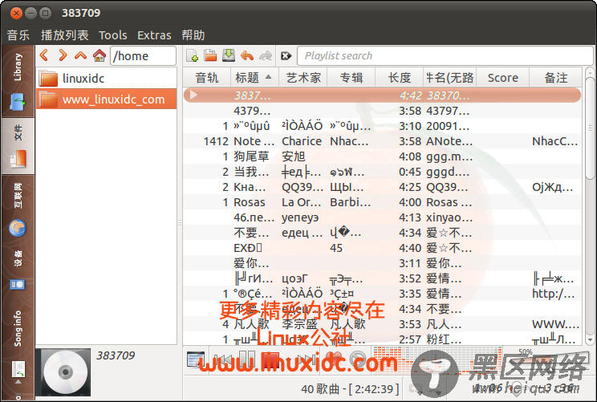Click the playing indicator on row 3837…

tap(193, 95)
